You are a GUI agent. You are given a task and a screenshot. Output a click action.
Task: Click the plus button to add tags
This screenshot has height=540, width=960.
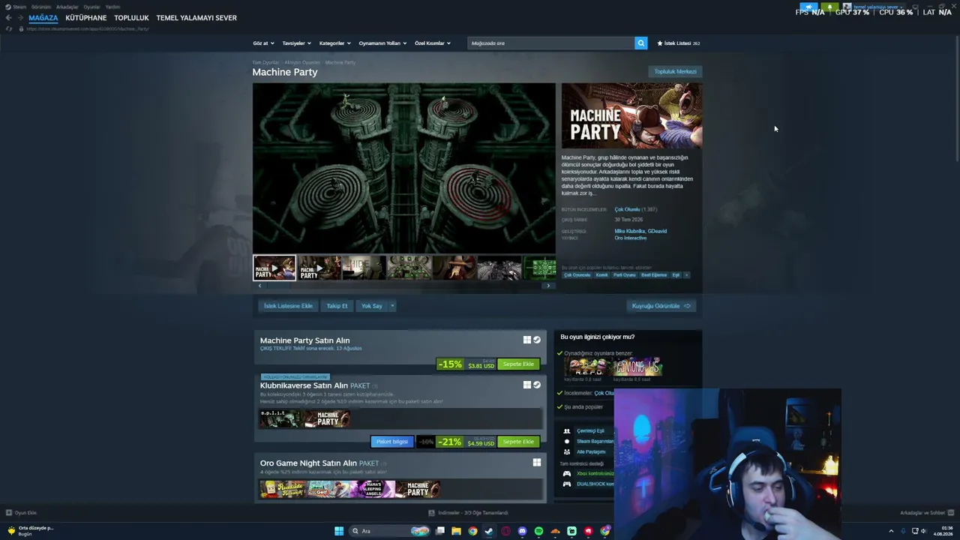(x=686, y=275)
